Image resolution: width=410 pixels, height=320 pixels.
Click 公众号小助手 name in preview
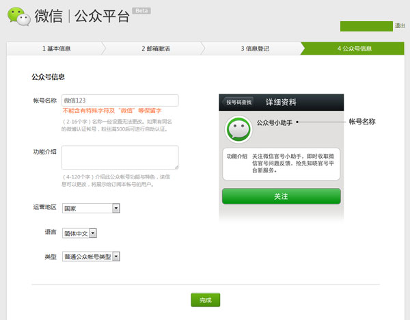(274, 122)
